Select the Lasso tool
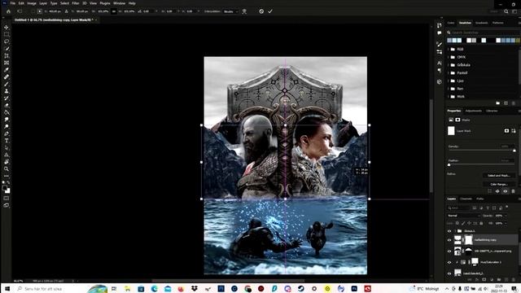The width and height of the screenshot is (521, 293). pos(7,42)
